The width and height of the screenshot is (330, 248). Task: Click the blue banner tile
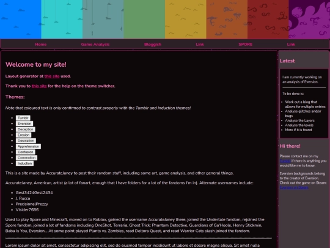point(21,19)
